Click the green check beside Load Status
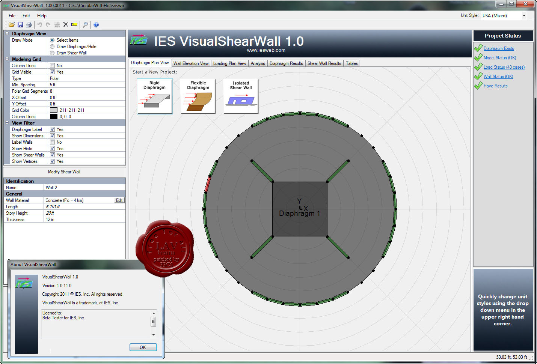Viewport: 537px width, 364px height. coord(478,67)
